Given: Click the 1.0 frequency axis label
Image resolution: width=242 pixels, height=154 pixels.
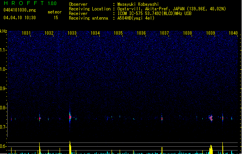Looking at the screenshot, I should click(x=3, y=69).
